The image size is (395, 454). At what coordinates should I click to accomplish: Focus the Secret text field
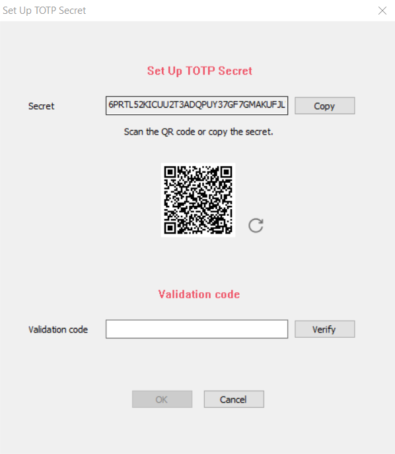[197, 106]
